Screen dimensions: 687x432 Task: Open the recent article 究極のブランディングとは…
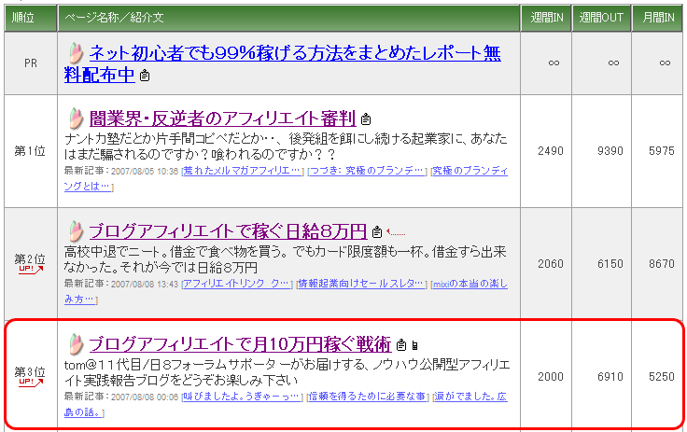[x=286, y=178]
